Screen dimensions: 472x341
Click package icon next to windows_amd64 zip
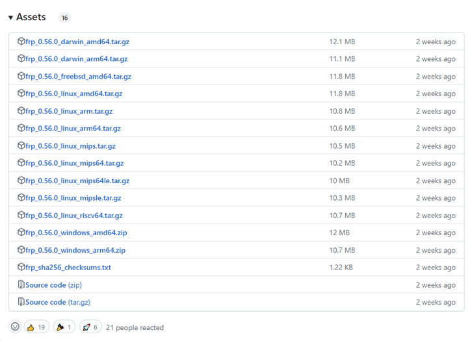(x=21, y=233)
